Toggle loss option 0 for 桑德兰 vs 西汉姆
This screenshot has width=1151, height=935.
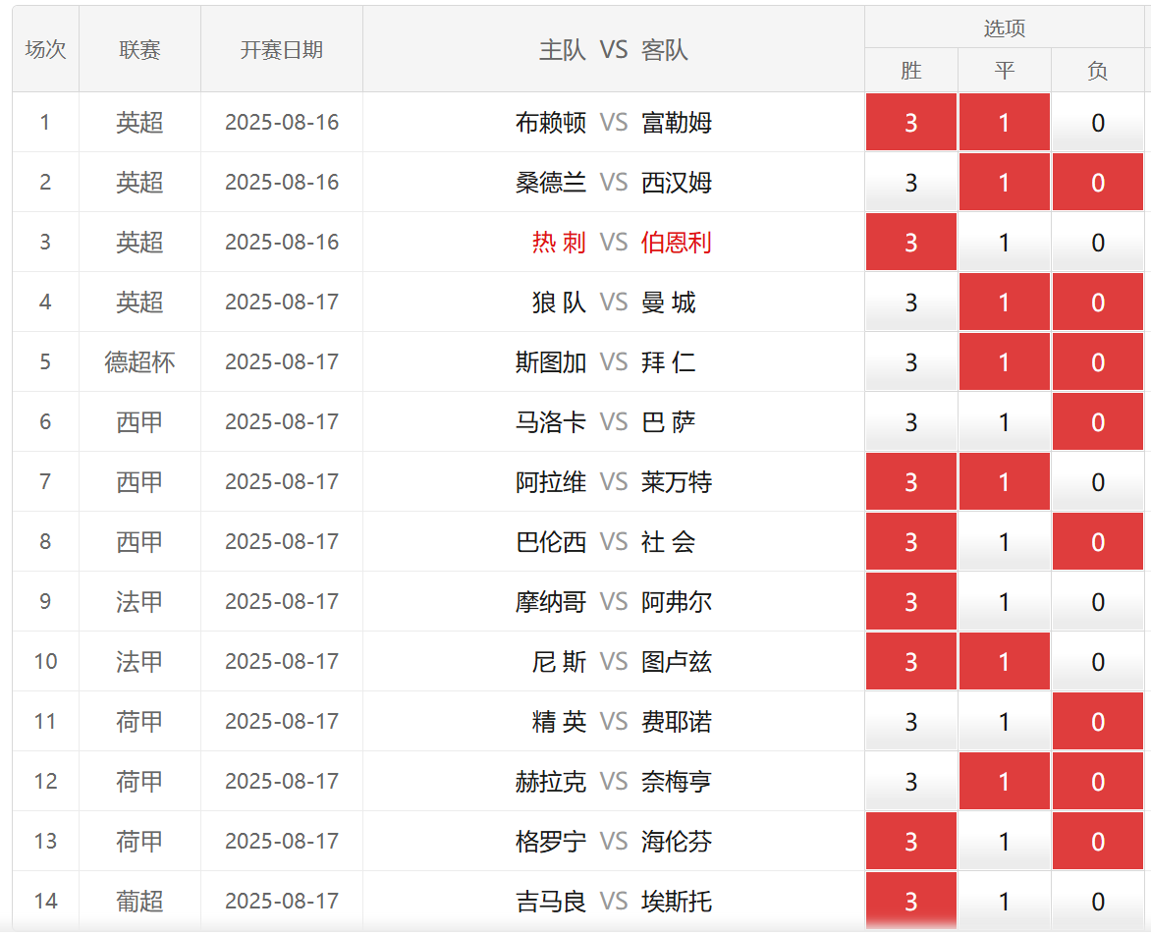pyautogui.click(x=1097, y=182)
